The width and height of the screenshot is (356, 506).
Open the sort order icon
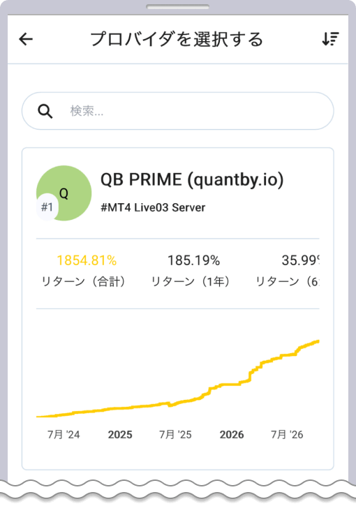[330, 39]
